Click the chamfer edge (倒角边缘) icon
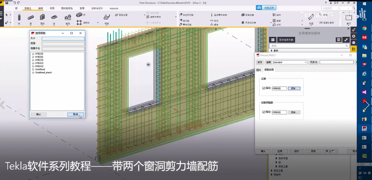 tap(243, 15)
